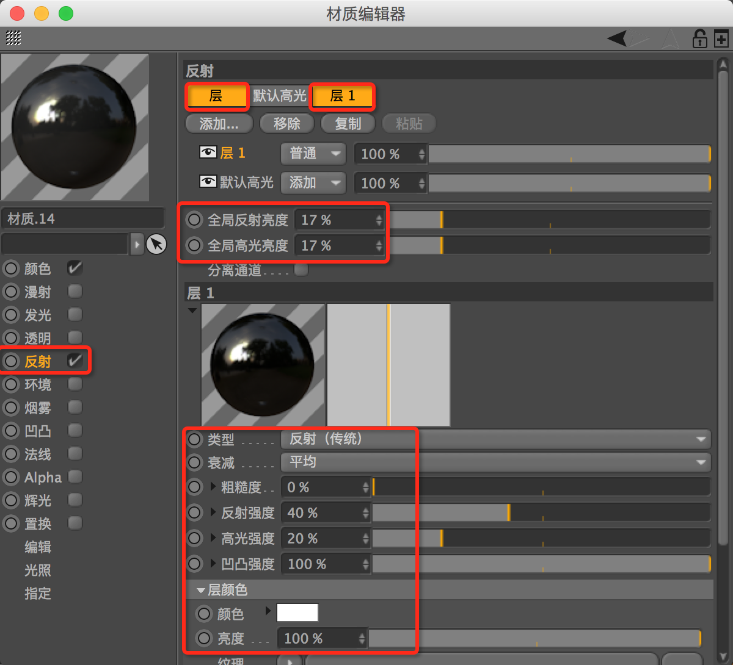Screen dimensions: 733x665
Task: Click the 移除 button
Action: point(287,124)
